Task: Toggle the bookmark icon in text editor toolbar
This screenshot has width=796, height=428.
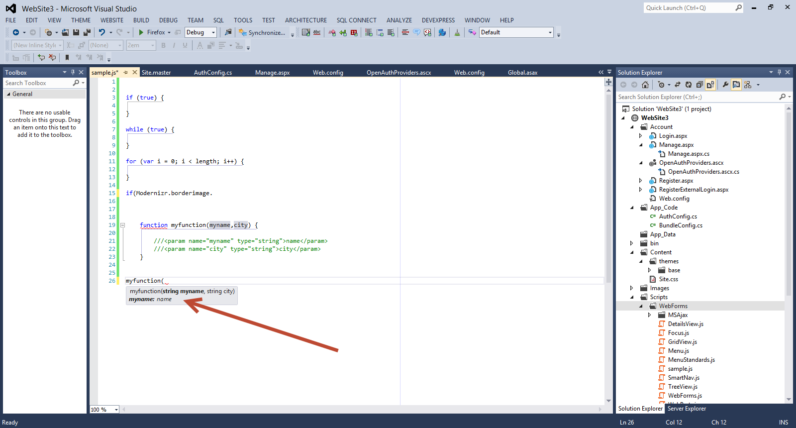Action: click(x=67, y=58)
